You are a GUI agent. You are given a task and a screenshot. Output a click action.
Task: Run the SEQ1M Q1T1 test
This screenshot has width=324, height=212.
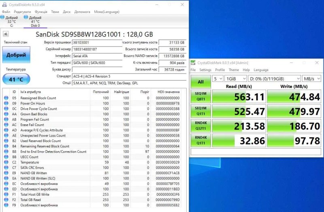click(x=200, y=111)
